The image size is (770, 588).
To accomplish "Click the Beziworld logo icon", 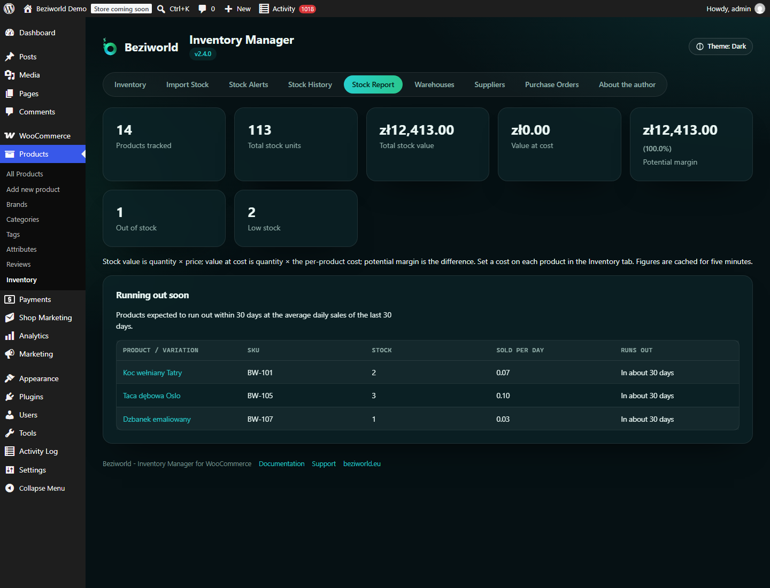I will pyautogui.click(x=110, y=47).
